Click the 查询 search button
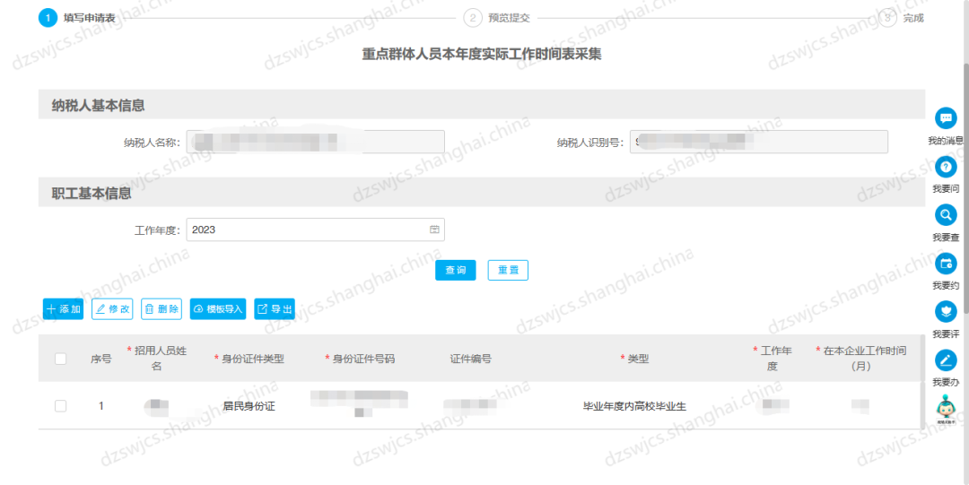This screenshot has height=485, width=969. coord(456,271)
